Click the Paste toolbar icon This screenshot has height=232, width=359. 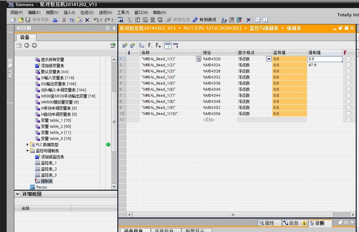click(79, 20)
